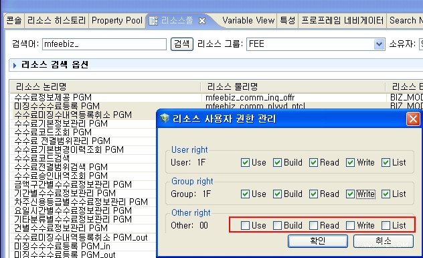423x258 pixels.
Task: Confirm with the 확인 button
Action: [318, 241]
